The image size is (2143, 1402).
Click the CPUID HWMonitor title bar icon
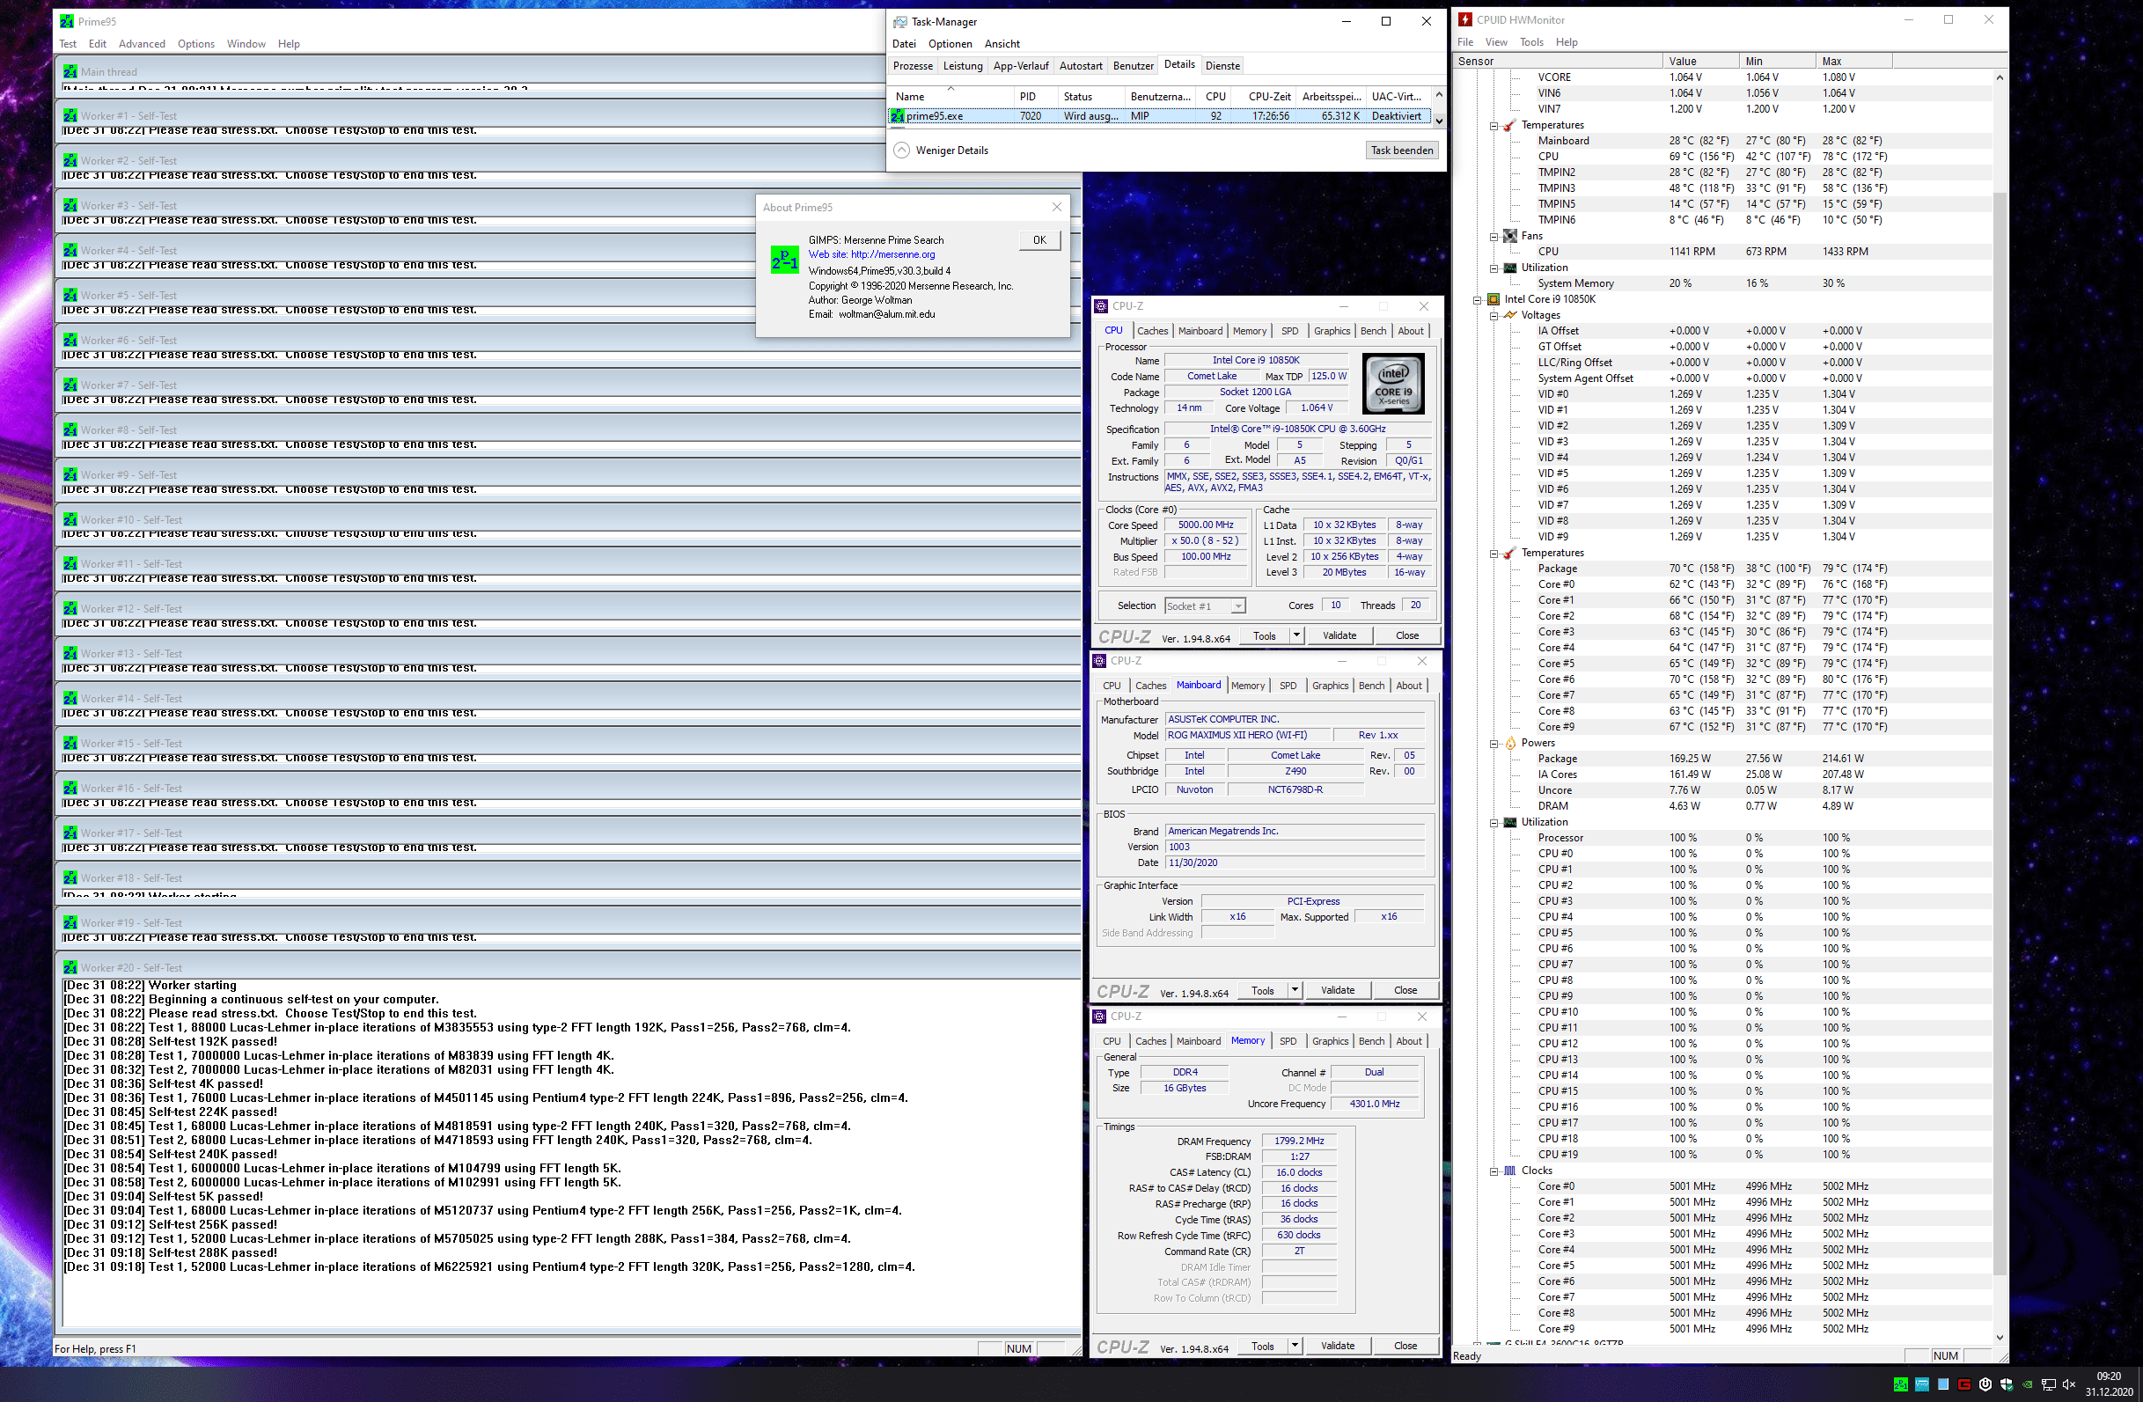click(1466, 20)
